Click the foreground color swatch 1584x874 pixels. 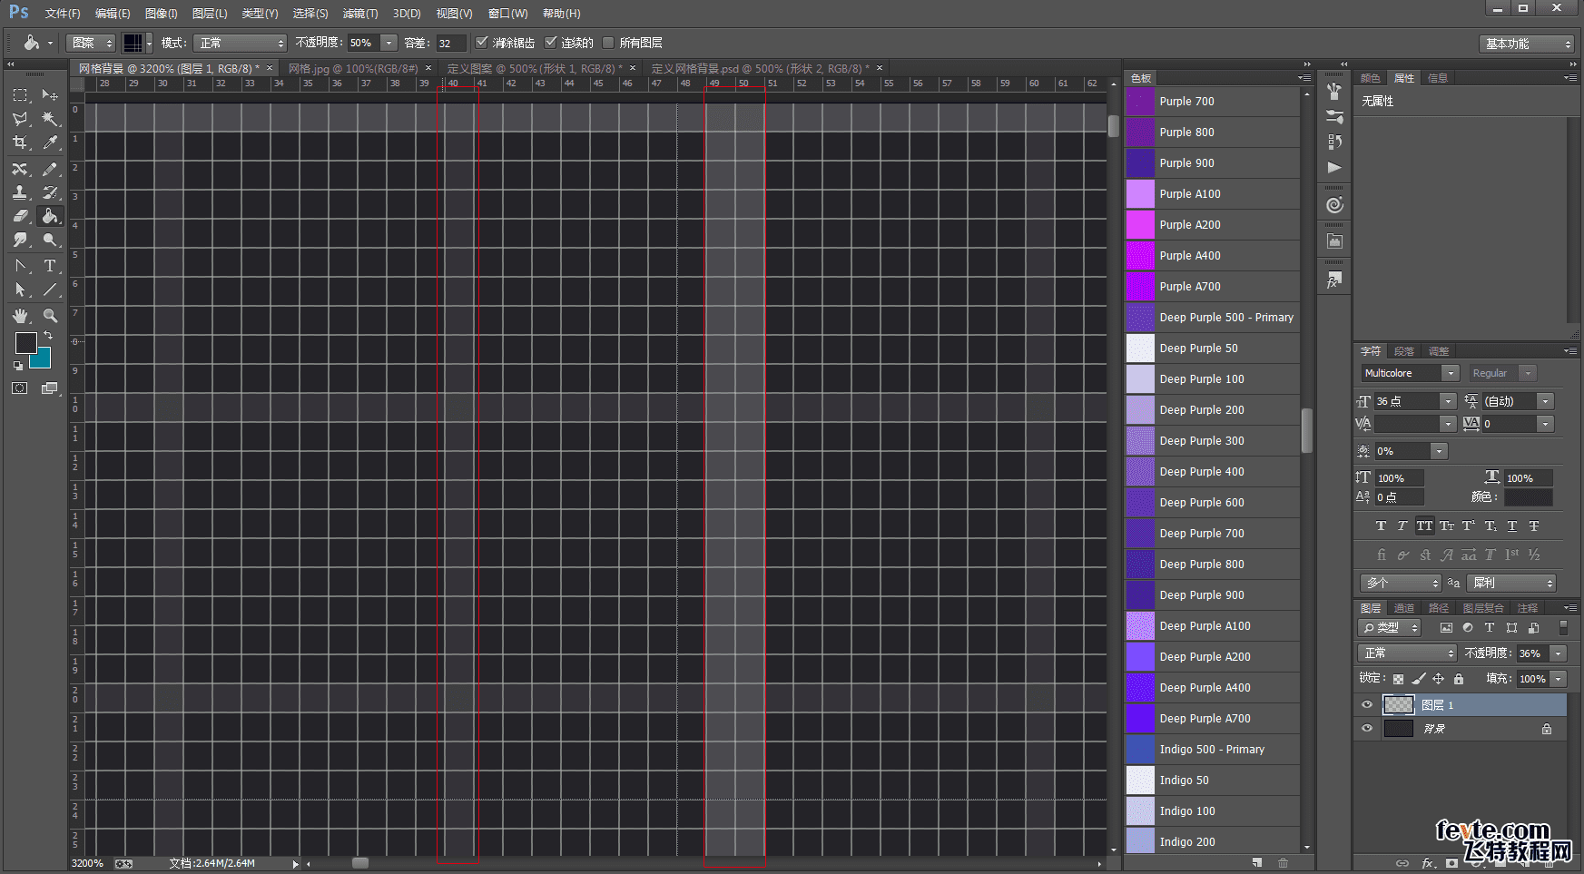(x=25, y=342)
